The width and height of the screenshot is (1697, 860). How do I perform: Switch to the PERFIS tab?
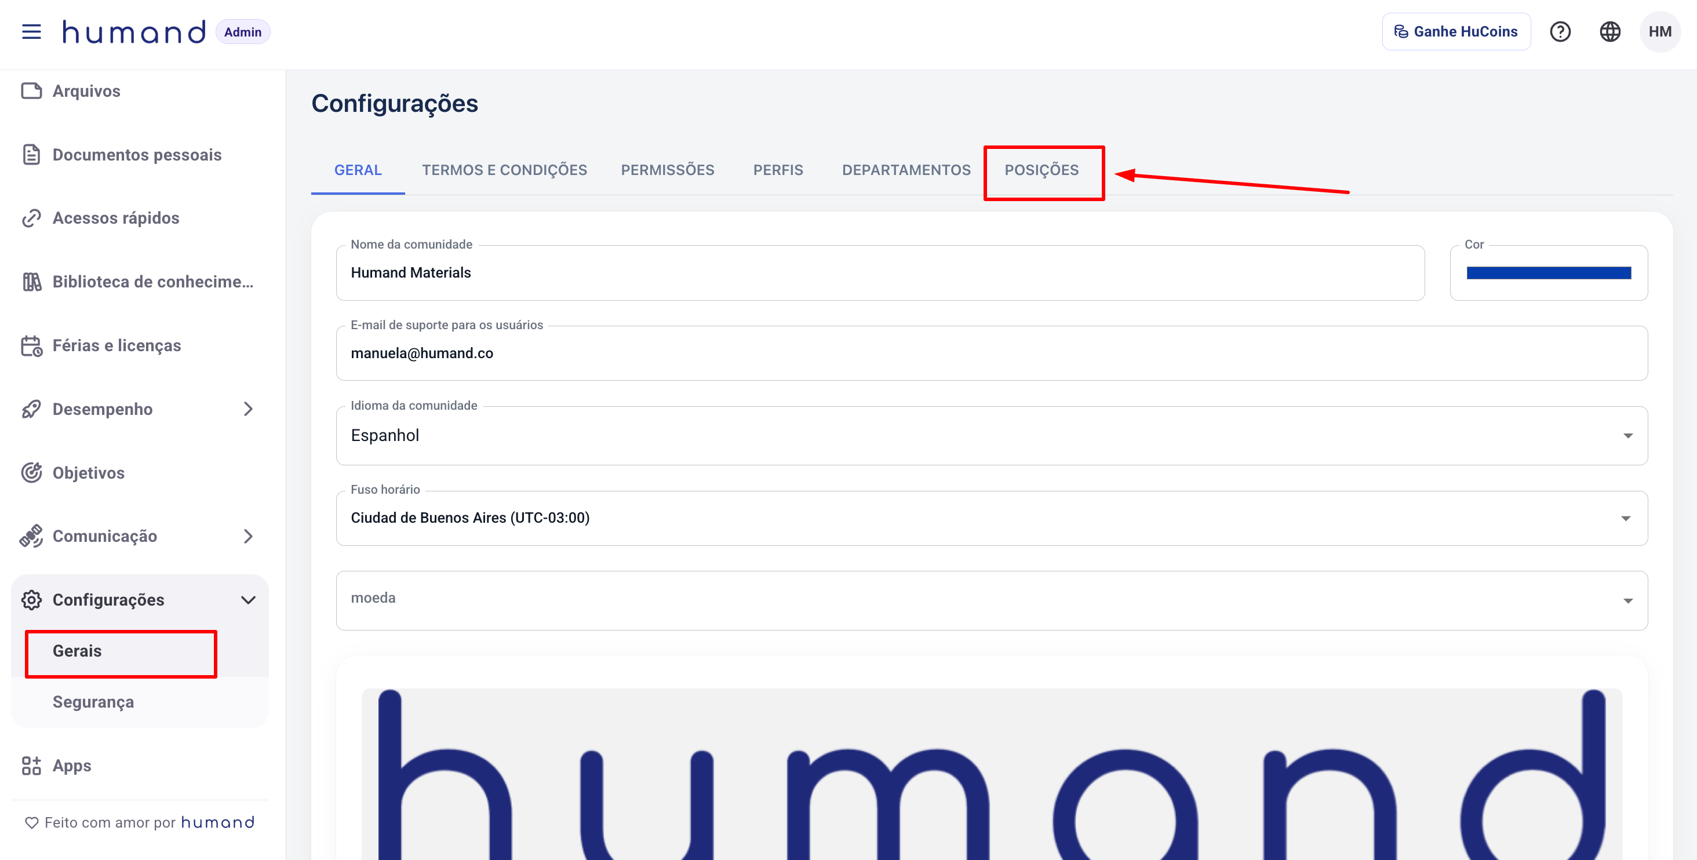click(778, 170)
